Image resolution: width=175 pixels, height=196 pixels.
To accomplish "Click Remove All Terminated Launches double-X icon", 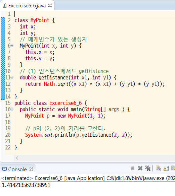I will 148,168.
